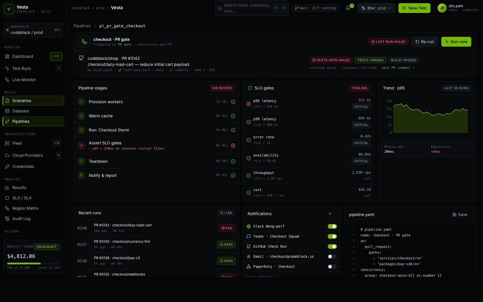Follow the post PR comment link
The width and height of the screenshot is (483, 302).
tap(398, 68)
